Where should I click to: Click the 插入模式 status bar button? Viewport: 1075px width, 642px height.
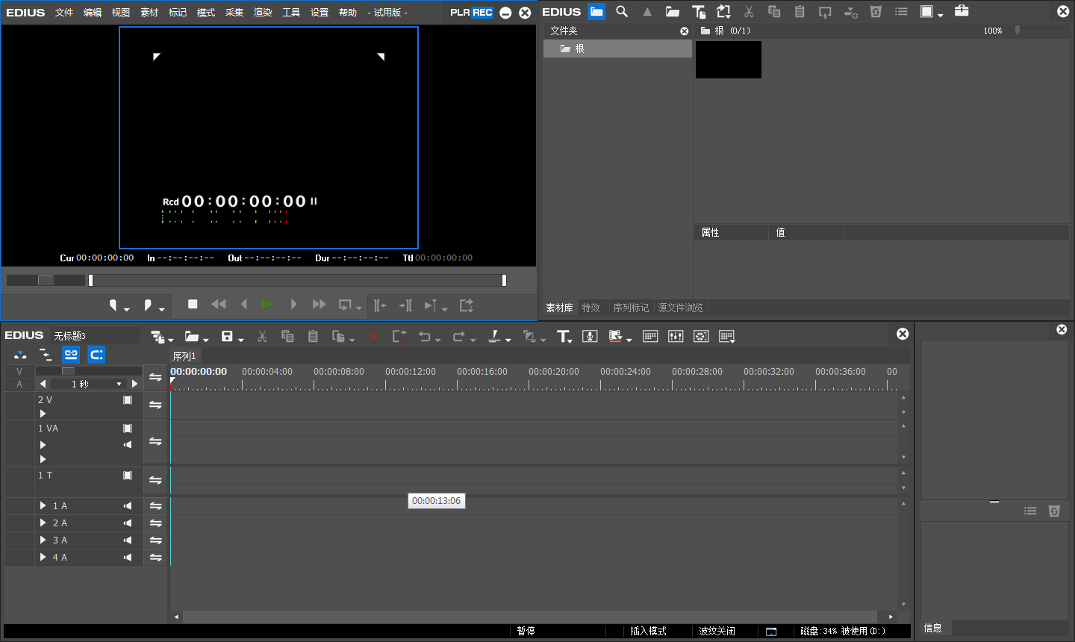click(x=648, y=632)
